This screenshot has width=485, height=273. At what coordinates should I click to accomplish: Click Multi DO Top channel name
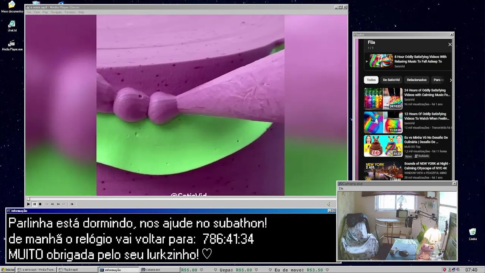(412, 147)
